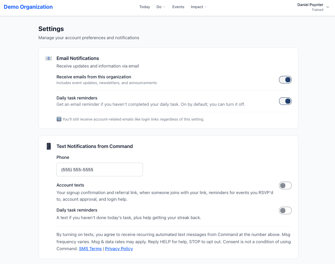Go to the Today page
Image resolution: width=335 pixels, height=264 pixels.
click(145, 7)
